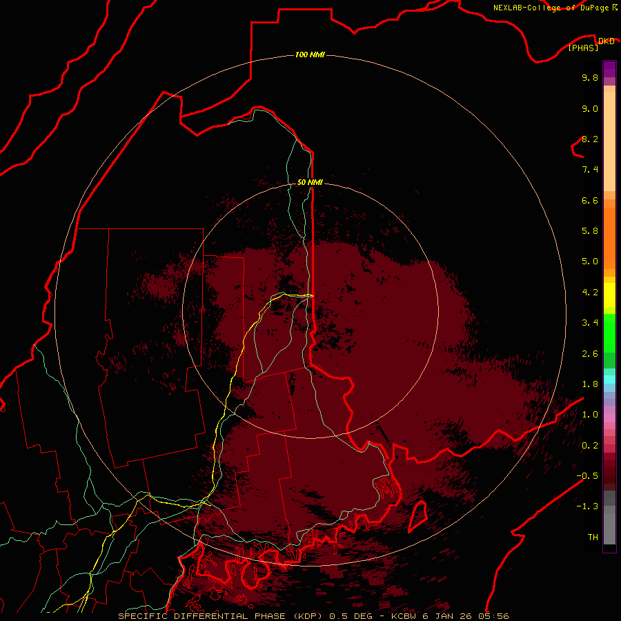Select the cyan color bar segment
The height and width of the screenshot is (621, 621).
[609, 379]
